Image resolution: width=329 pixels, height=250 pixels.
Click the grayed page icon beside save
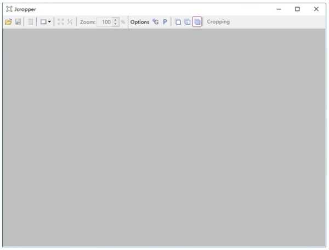pyautogui.click(x=30, y=22)
